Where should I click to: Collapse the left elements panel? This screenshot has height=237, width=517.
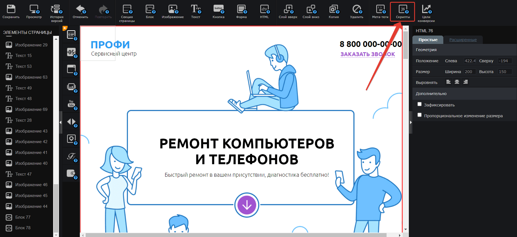[61, 122]
